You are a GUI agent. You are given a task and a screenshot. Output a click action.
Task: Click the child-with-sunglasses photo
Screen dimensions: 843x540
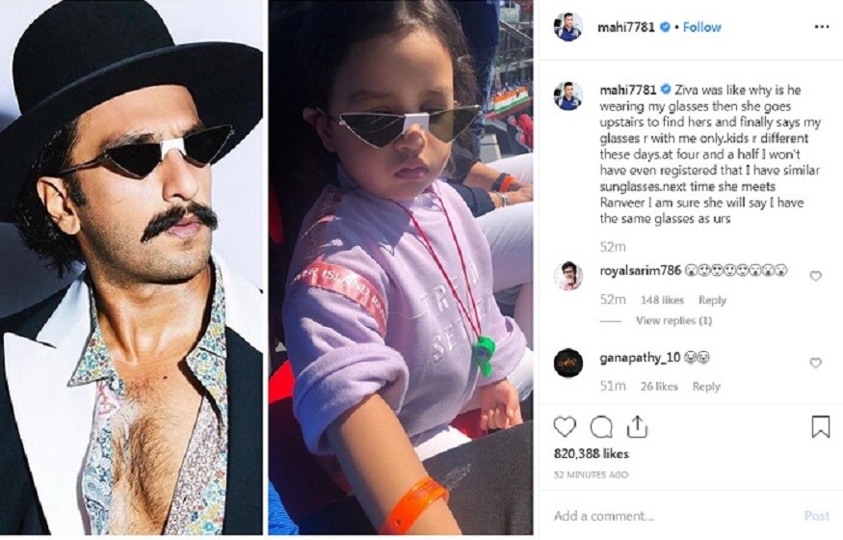(401, 267)
